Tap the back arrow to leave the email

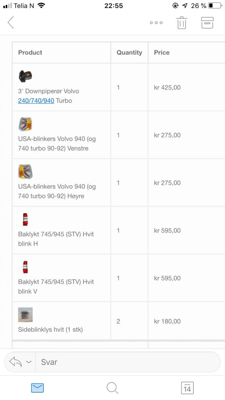pos(11,22)
